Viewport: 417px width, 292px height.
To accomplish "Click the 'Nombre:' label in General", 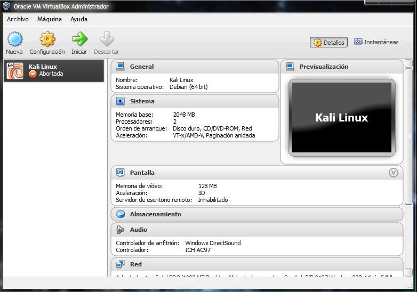I will [126, 80].
